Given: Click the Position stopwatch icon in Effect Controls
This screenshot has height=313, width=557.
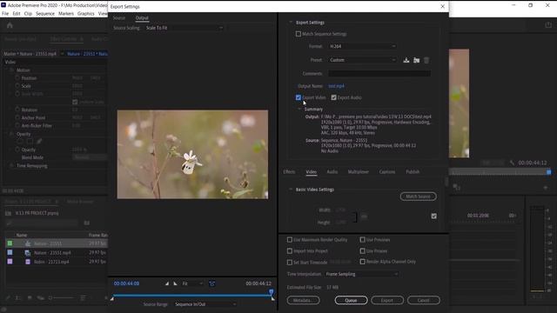Looking at the screenshot, I should pyautogui.click(x=17, y=77).
